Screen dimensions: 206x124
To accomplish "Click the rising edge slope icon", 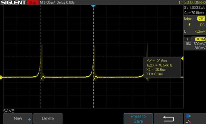I will pos(189,25).
